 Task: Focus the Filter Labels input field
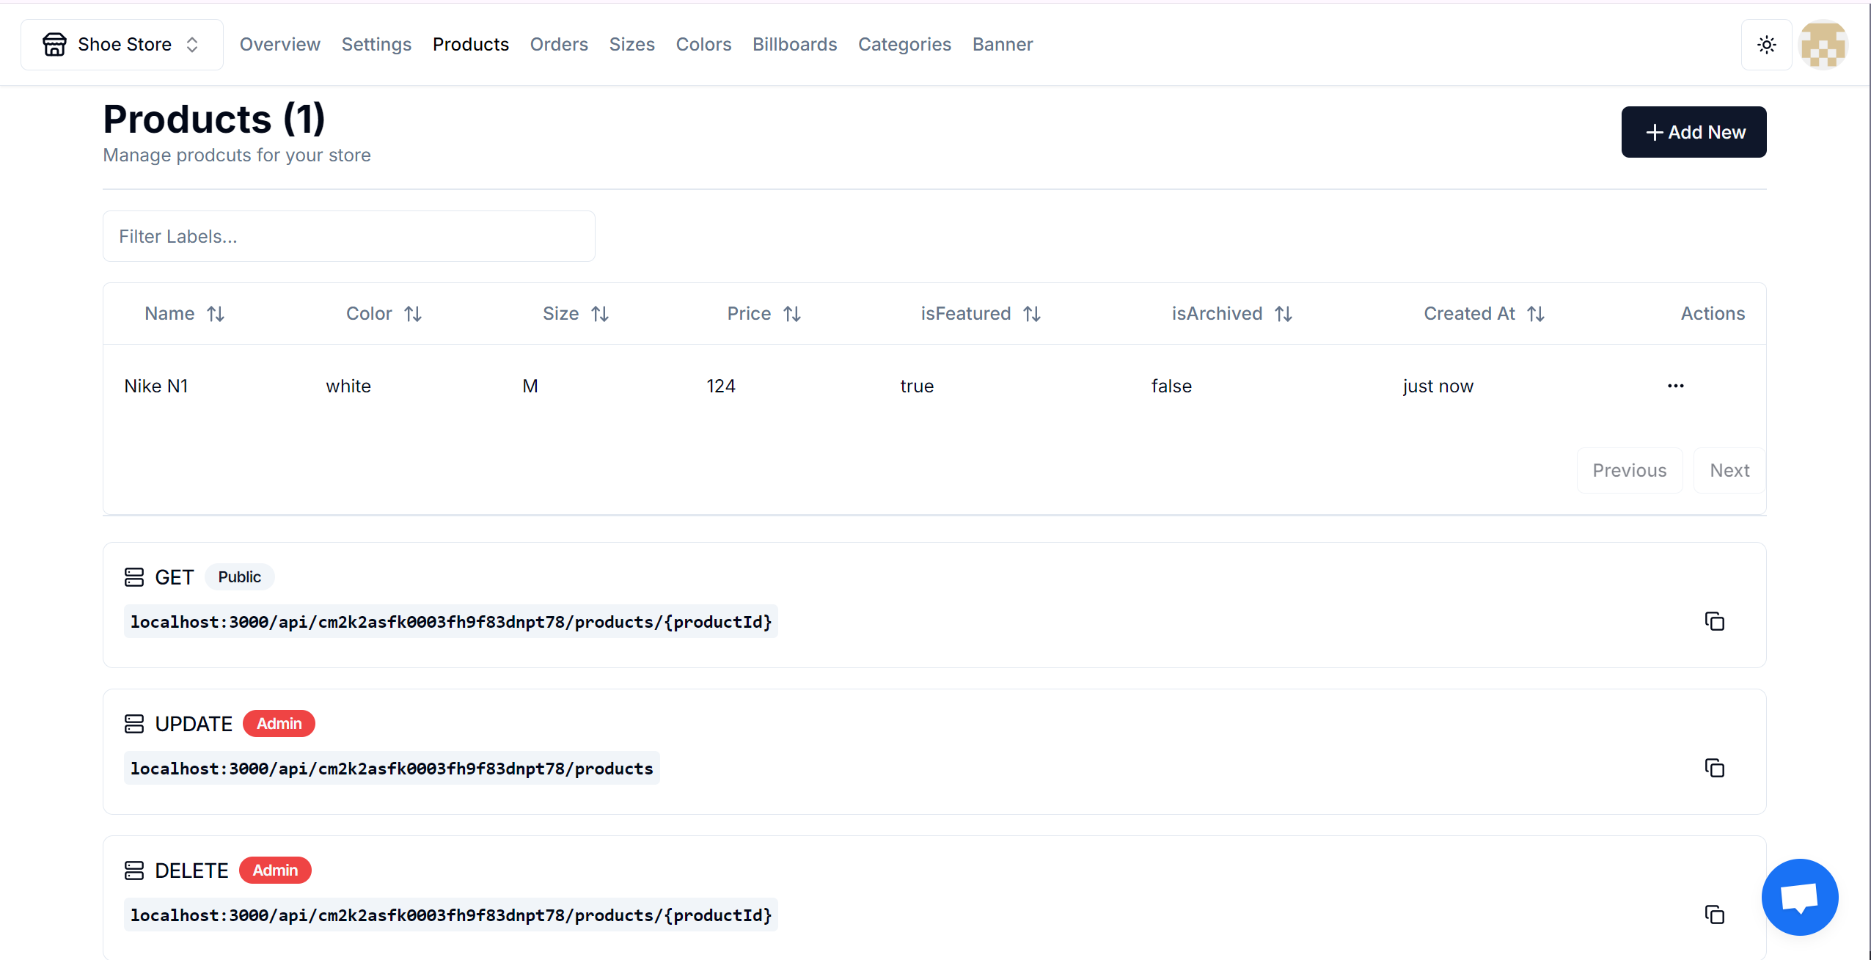pyautogui.click(x=348, y=236)
